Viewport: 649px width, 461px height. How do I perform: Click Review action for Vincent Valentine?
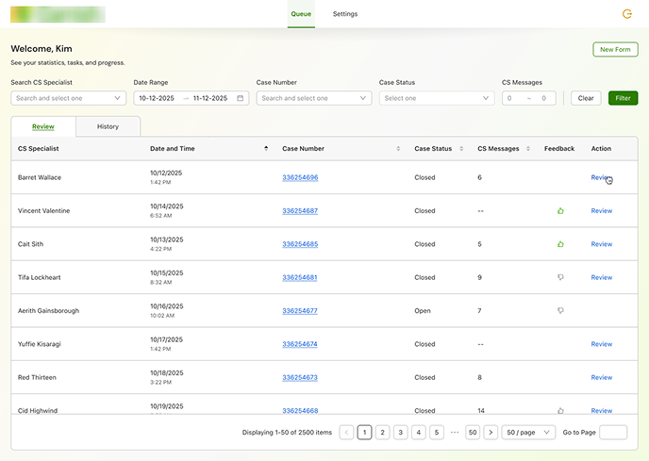(x=602, y=210)
